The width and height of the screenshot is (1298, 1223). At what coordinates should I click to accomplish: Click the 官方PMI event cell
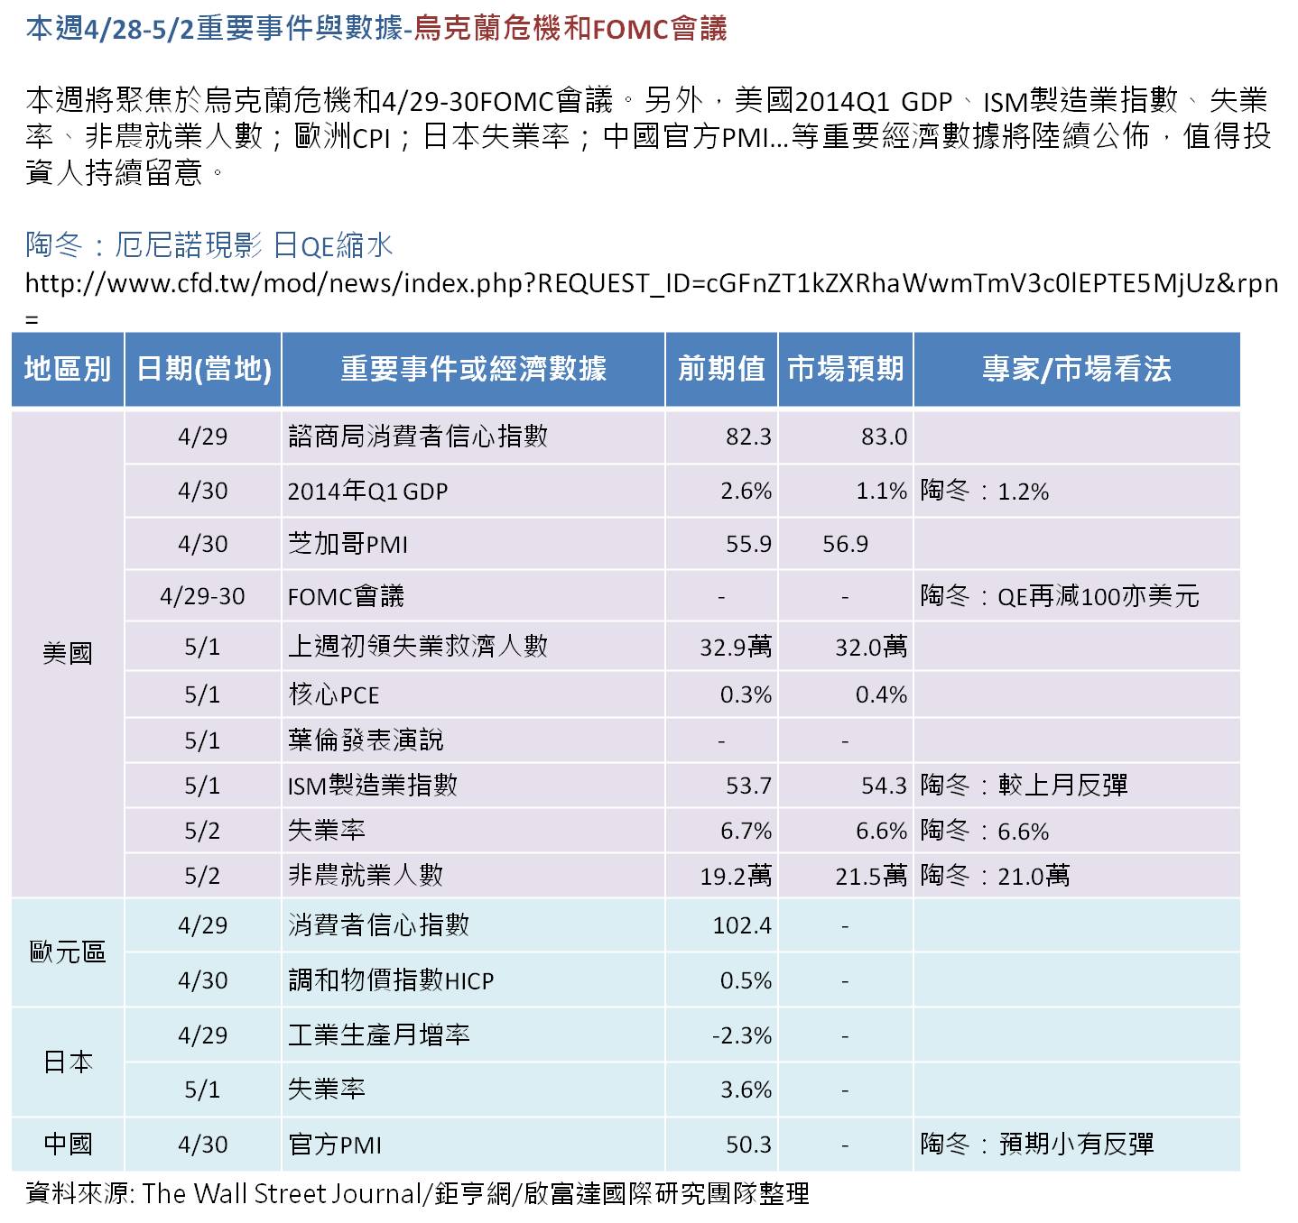click(x=473, y=1145)
